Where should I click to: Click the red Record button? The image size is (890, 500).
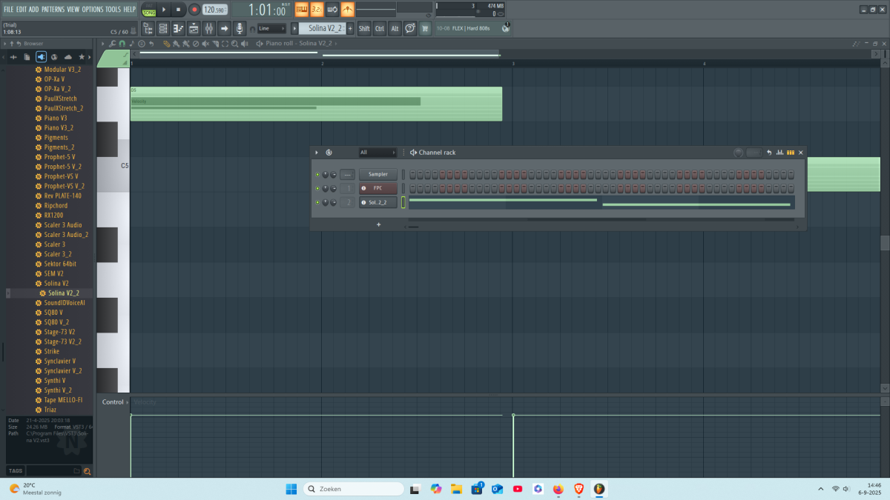[194, 10]
